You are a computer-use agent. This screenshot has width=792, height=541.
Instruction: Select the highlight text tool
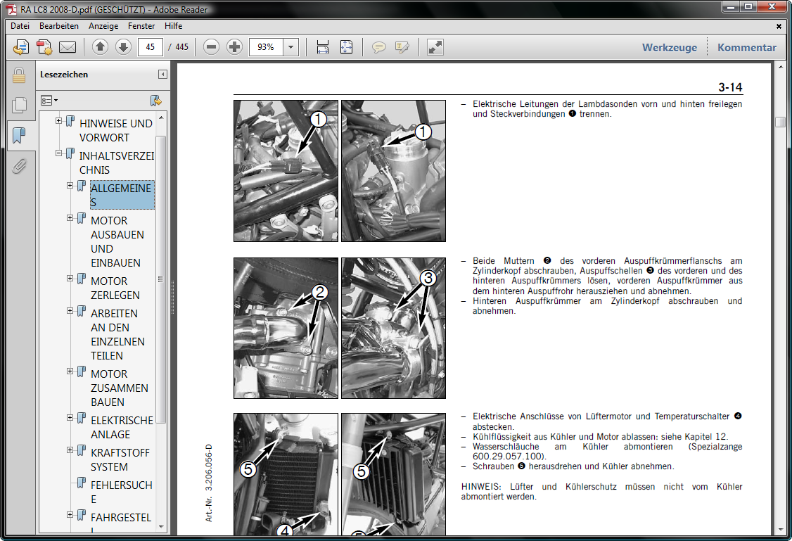click(402, 47)
